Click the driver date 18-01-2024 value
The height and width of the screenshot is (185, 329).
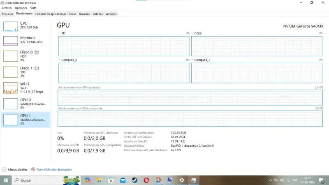click(x=178, y=137)
